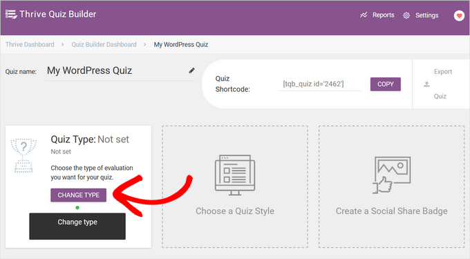Click the My WordPress Quiz name field
The width and height of the screenshot is (470, 259).
click(120, 70)
